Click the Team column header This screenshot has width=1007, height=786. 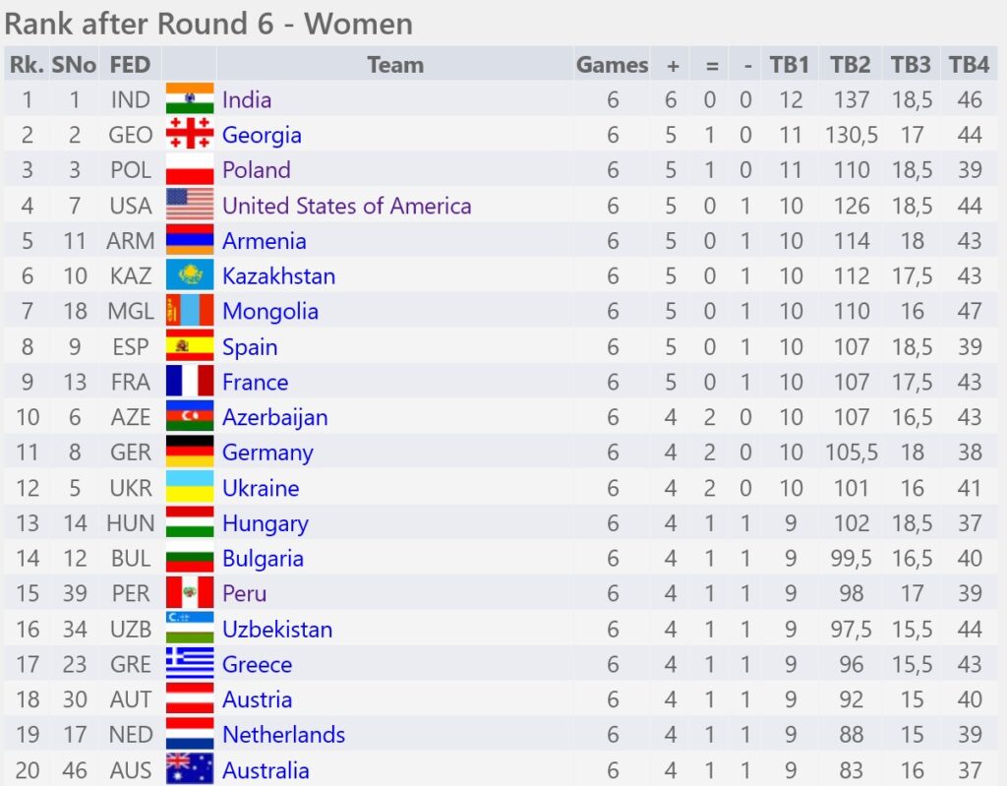395,64
